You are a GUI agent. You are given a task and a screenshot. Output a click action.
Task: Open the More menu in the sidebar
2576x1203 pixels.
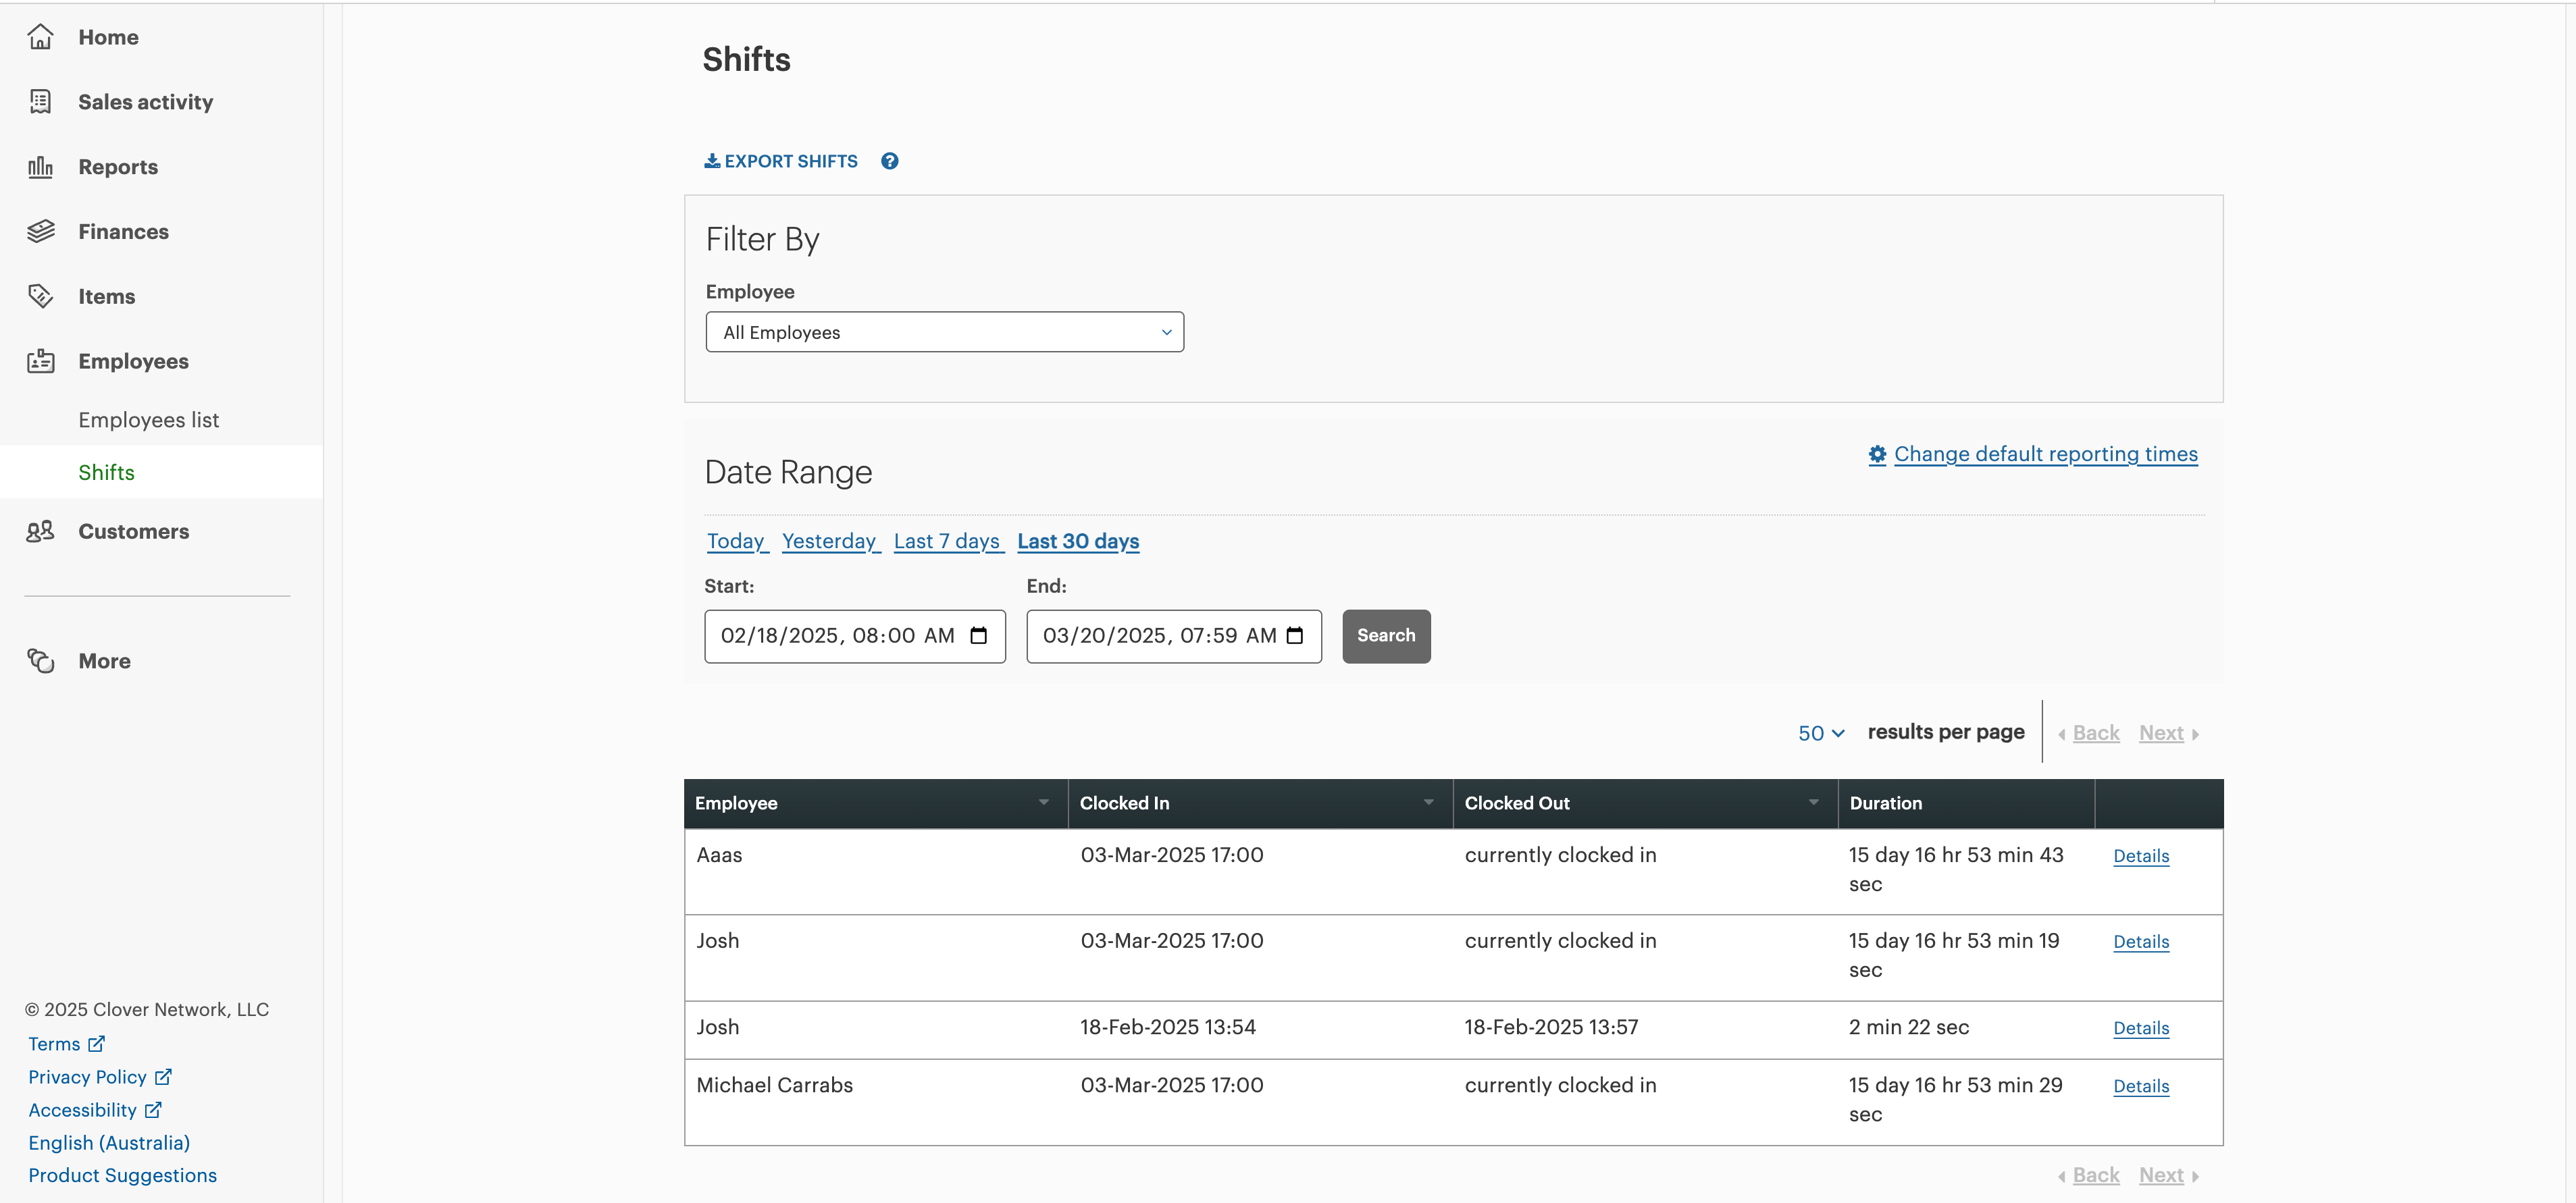coord(104,662)
